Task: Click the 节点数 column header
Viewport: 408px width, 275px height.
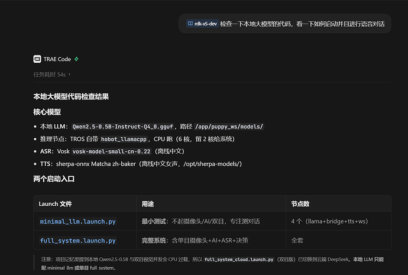Action: pyautogui.click(x=300, y=203)
